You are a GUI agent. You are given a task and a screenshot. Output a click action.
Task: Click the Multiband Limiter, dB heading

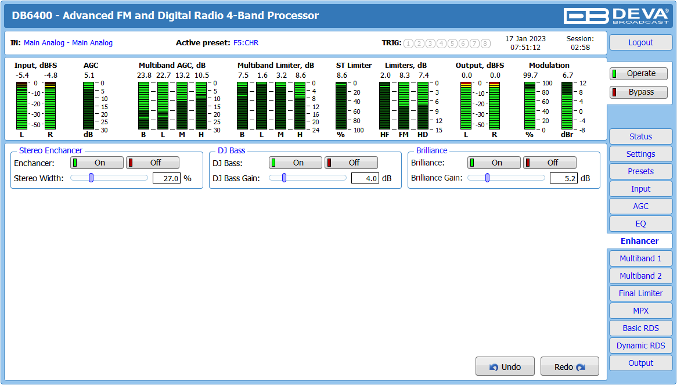(276, 66)
